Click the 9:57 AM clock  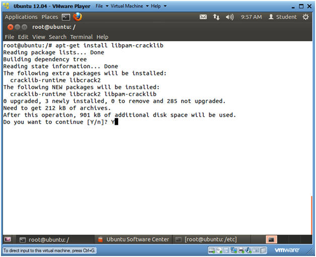(251, 17)
